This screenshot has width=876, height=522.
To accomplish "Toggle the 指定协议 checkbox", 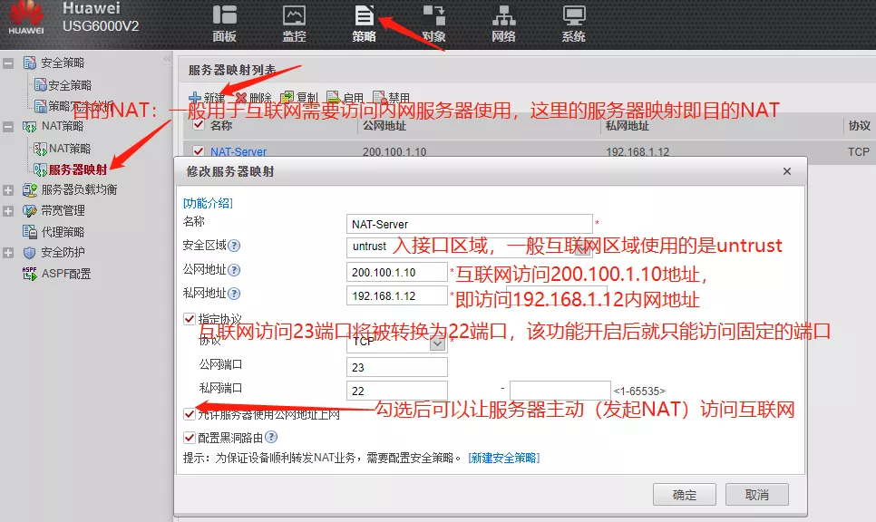I will (x=190, y=319).
